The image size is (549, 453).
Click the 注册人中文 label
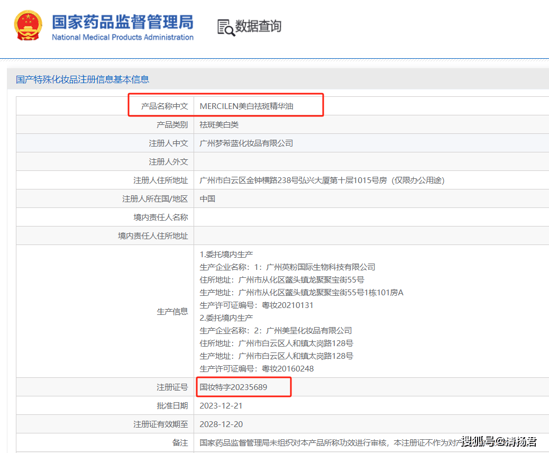168,143
